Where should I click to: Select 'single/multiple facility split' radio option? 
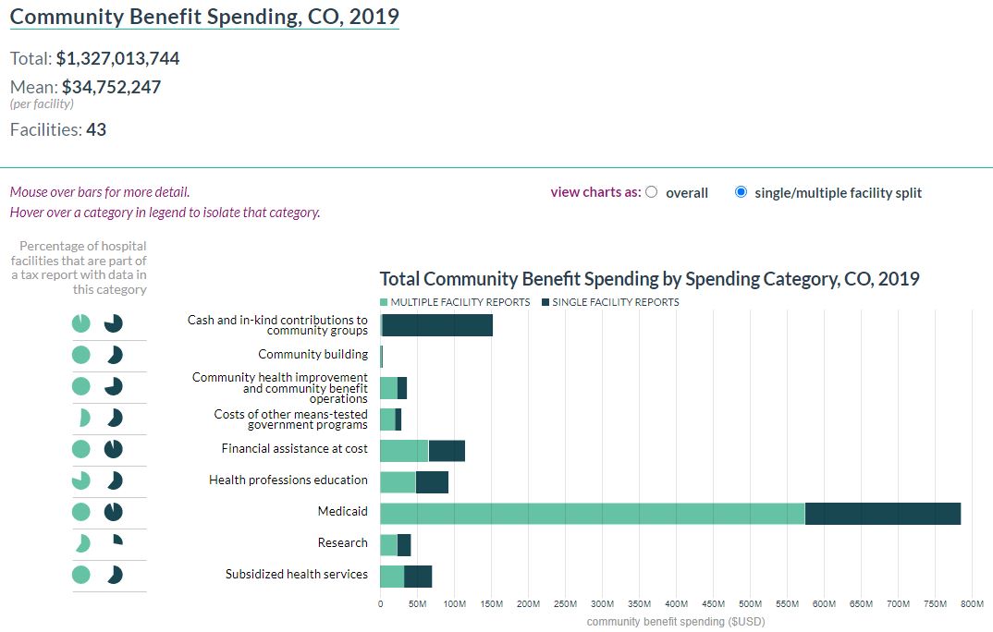[x=741, y=193]
